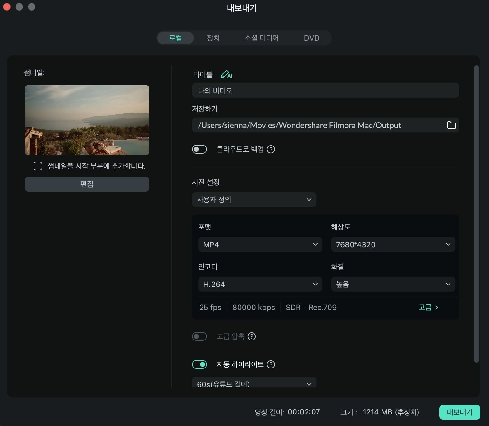Click help icon beside 자동 하이라이트

click(x=271, y=364)
